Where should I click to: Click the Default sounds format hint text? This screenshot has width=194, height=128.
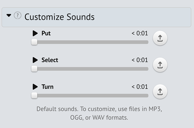coord(99,113)
